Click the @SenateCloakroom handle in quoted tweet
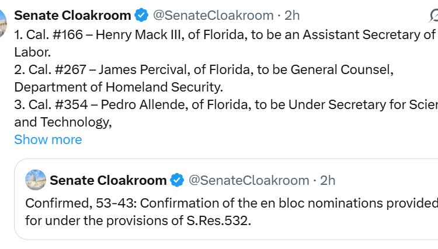Screen dimensions: 438x249 click(248, 180)
